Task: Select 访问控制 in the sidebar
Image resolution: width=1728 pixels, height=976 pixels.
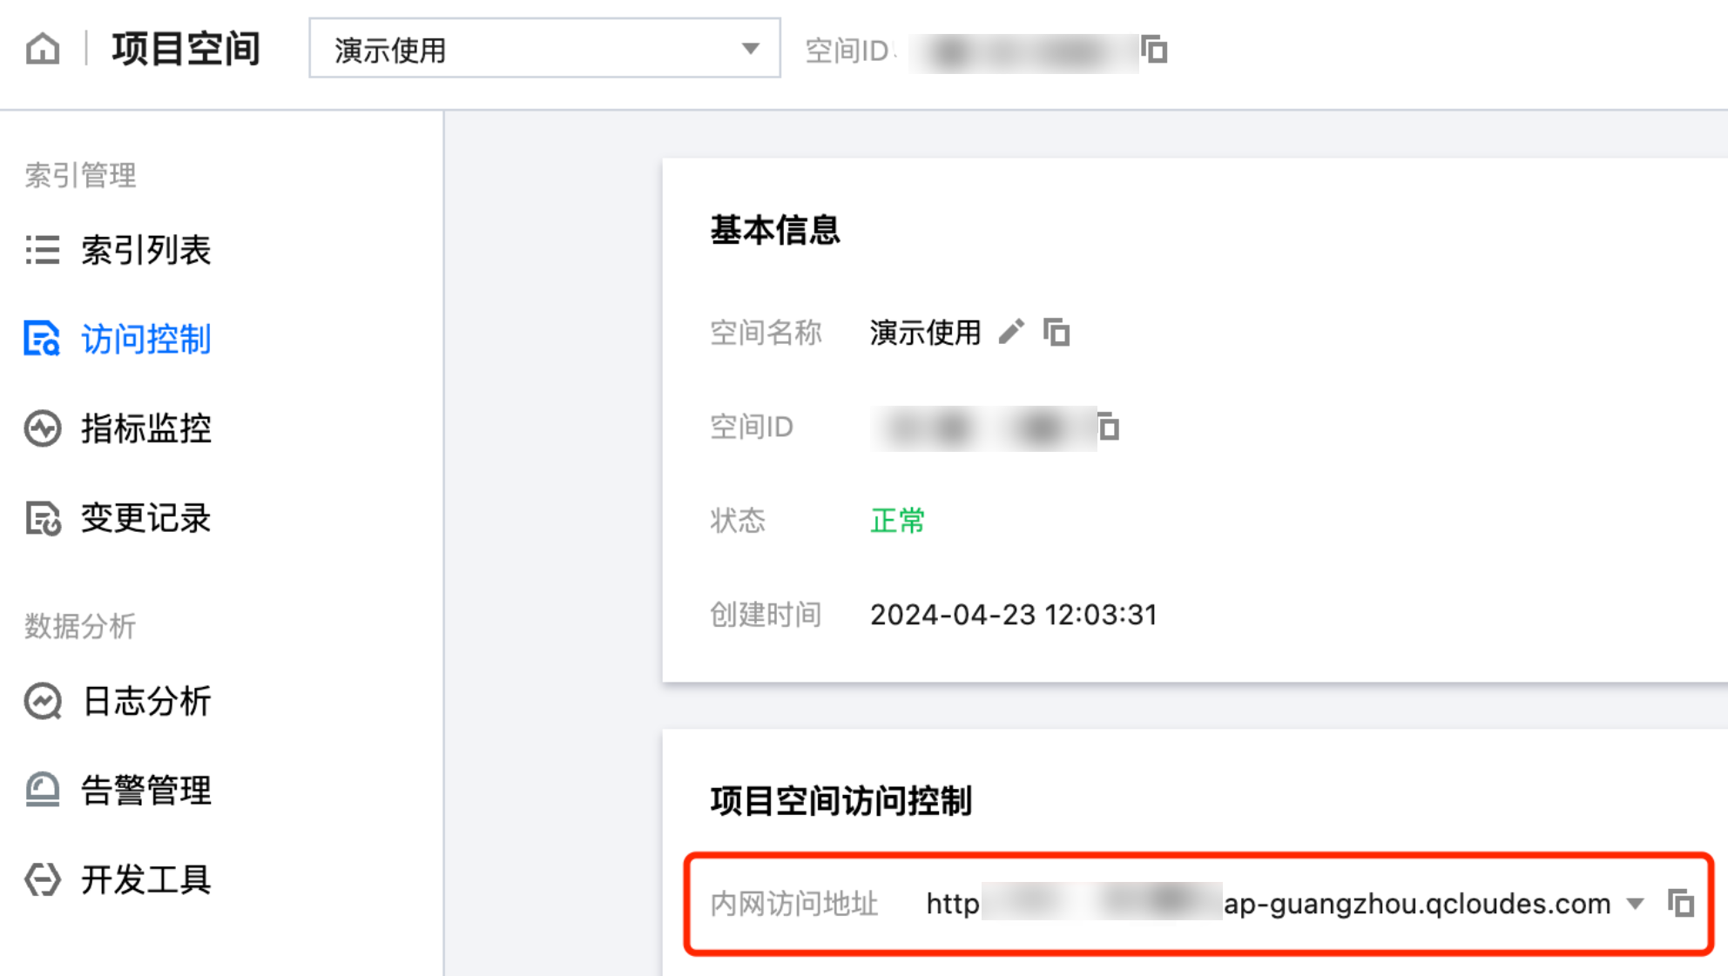Action: (145, 340)
